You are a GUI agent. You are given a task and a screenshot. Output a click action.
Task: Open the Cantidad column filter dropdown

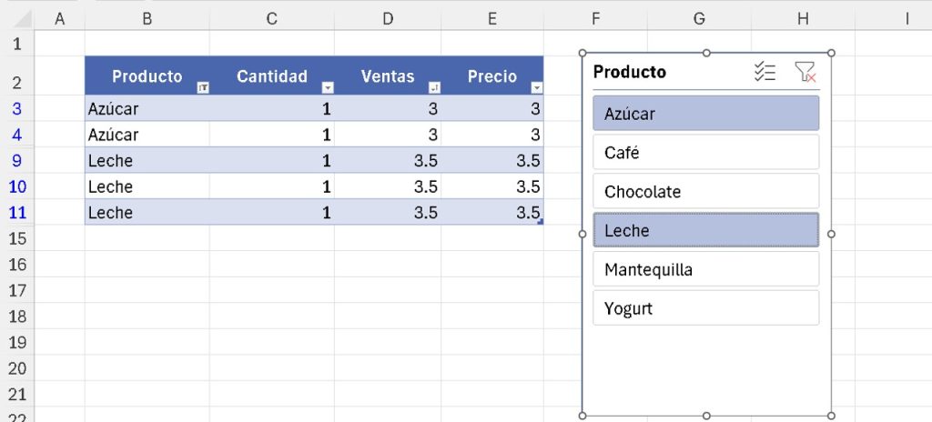tap(328, 87)
